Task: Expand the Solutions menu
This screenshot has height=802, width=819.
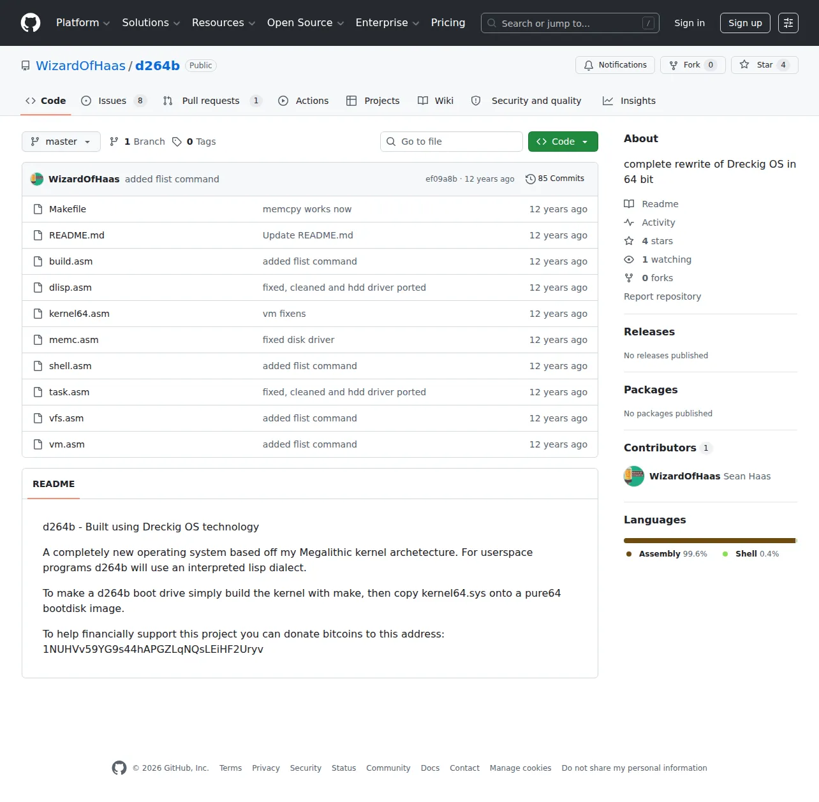Action: click(x=151, y=23)
